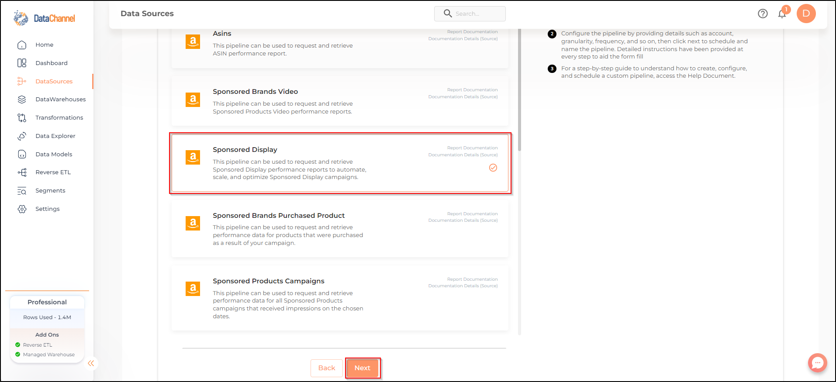Click the Data Models icon
The width and height of the screenshot is (836, 382).
(x=22, y=154)
